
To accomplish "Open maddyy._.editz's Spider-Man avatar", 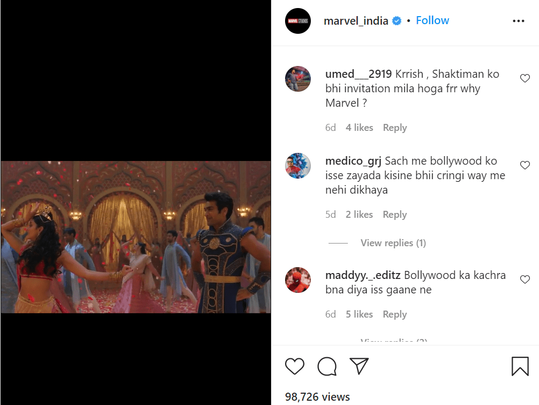I will 298,280.
